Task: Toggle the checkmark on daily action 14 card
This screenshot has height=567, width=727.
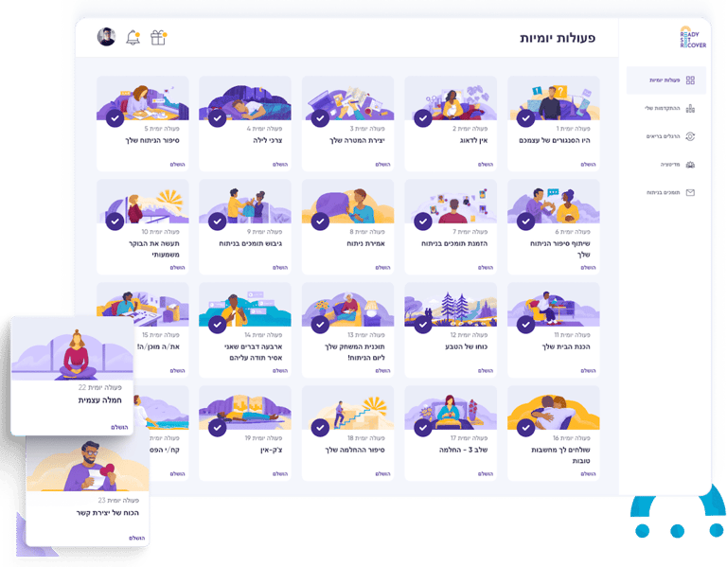Action: (217, 325)
